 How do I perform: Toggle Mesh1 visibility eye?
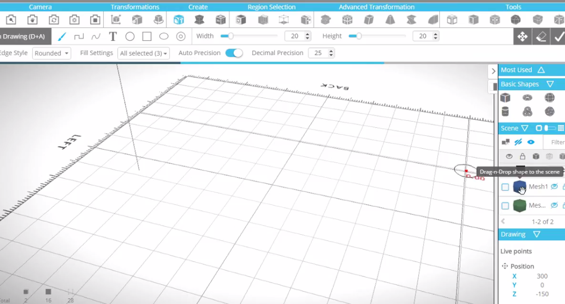[554, 186]
